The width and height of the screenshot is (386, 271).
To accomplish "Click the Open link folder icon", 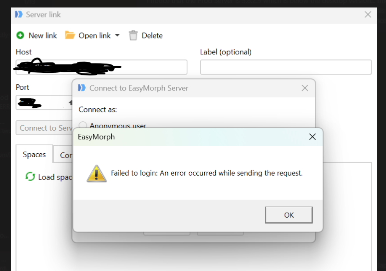I will click(x=70, y=35).
